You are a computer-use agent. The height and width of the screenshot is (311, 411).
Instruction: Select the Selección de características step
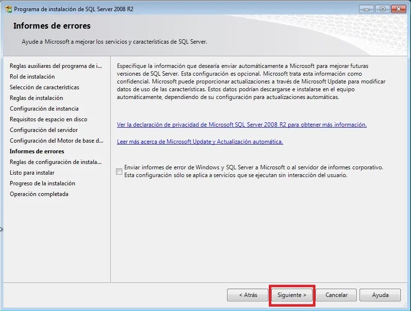tap(44, 87)
